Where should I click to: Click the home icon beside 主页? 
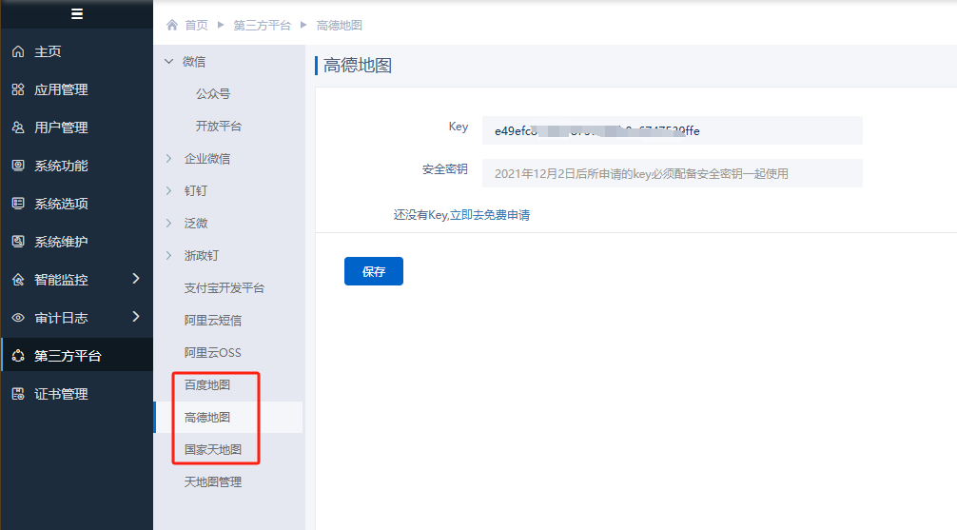click(18, 51)
